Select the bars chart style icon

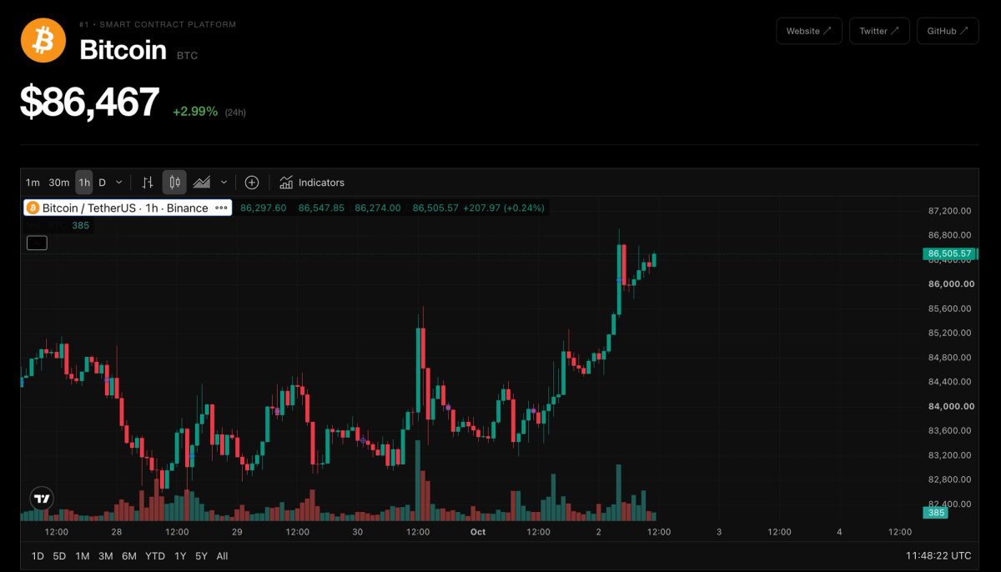(x=148, y=182)
